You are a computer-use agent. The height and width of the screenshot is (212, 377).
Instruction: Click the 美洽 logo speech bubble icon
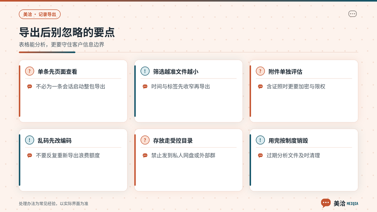(326, 203)
